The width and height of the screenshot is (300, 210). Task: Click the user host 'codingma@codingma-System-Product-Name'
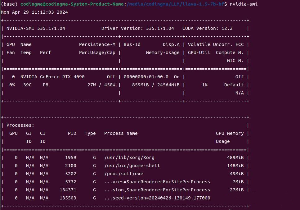click(x=72, y=4)
